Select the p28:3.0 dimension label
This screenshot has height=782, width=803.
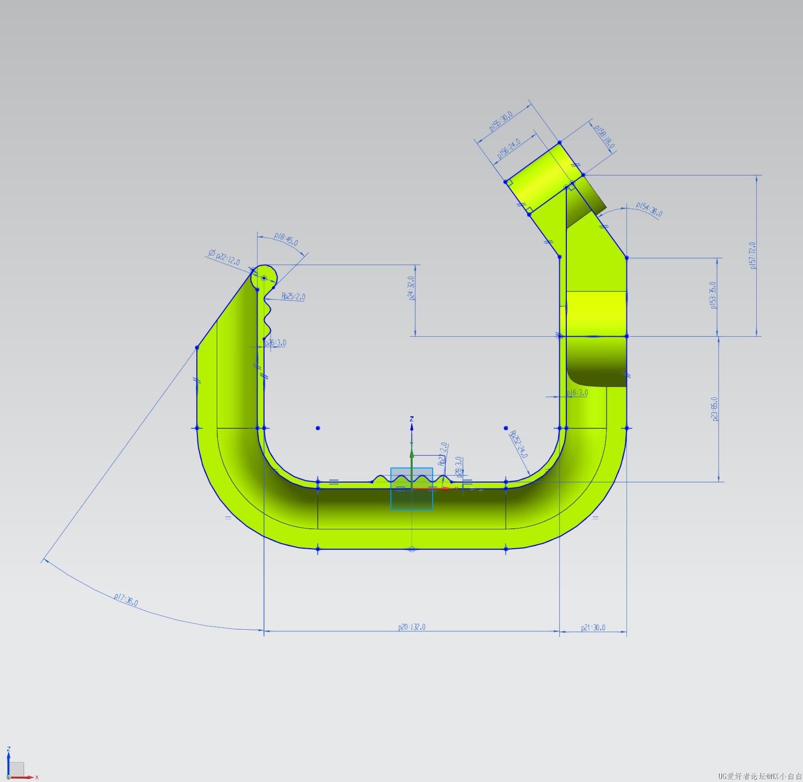[459, 467]
